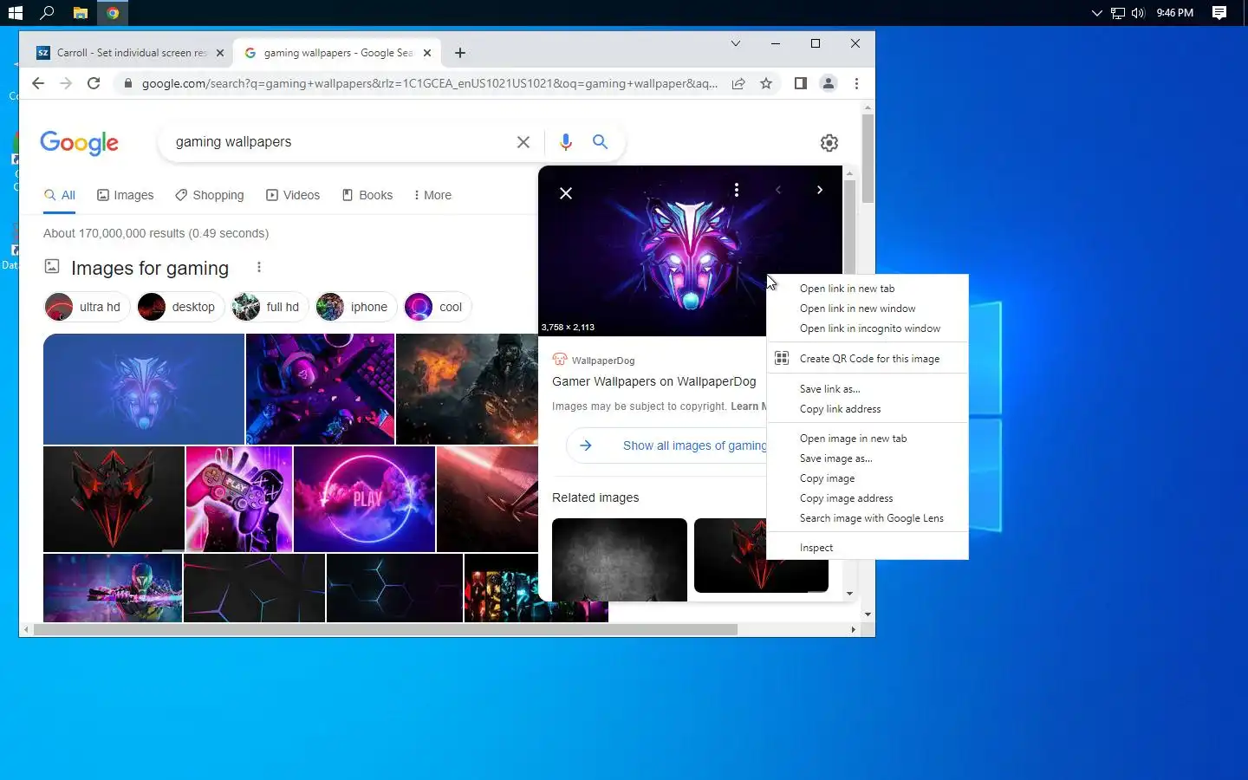Viewport: 1248px width, 780px height.
Task: Open Chrome tab search chevron
Action: tap(736, 43)
